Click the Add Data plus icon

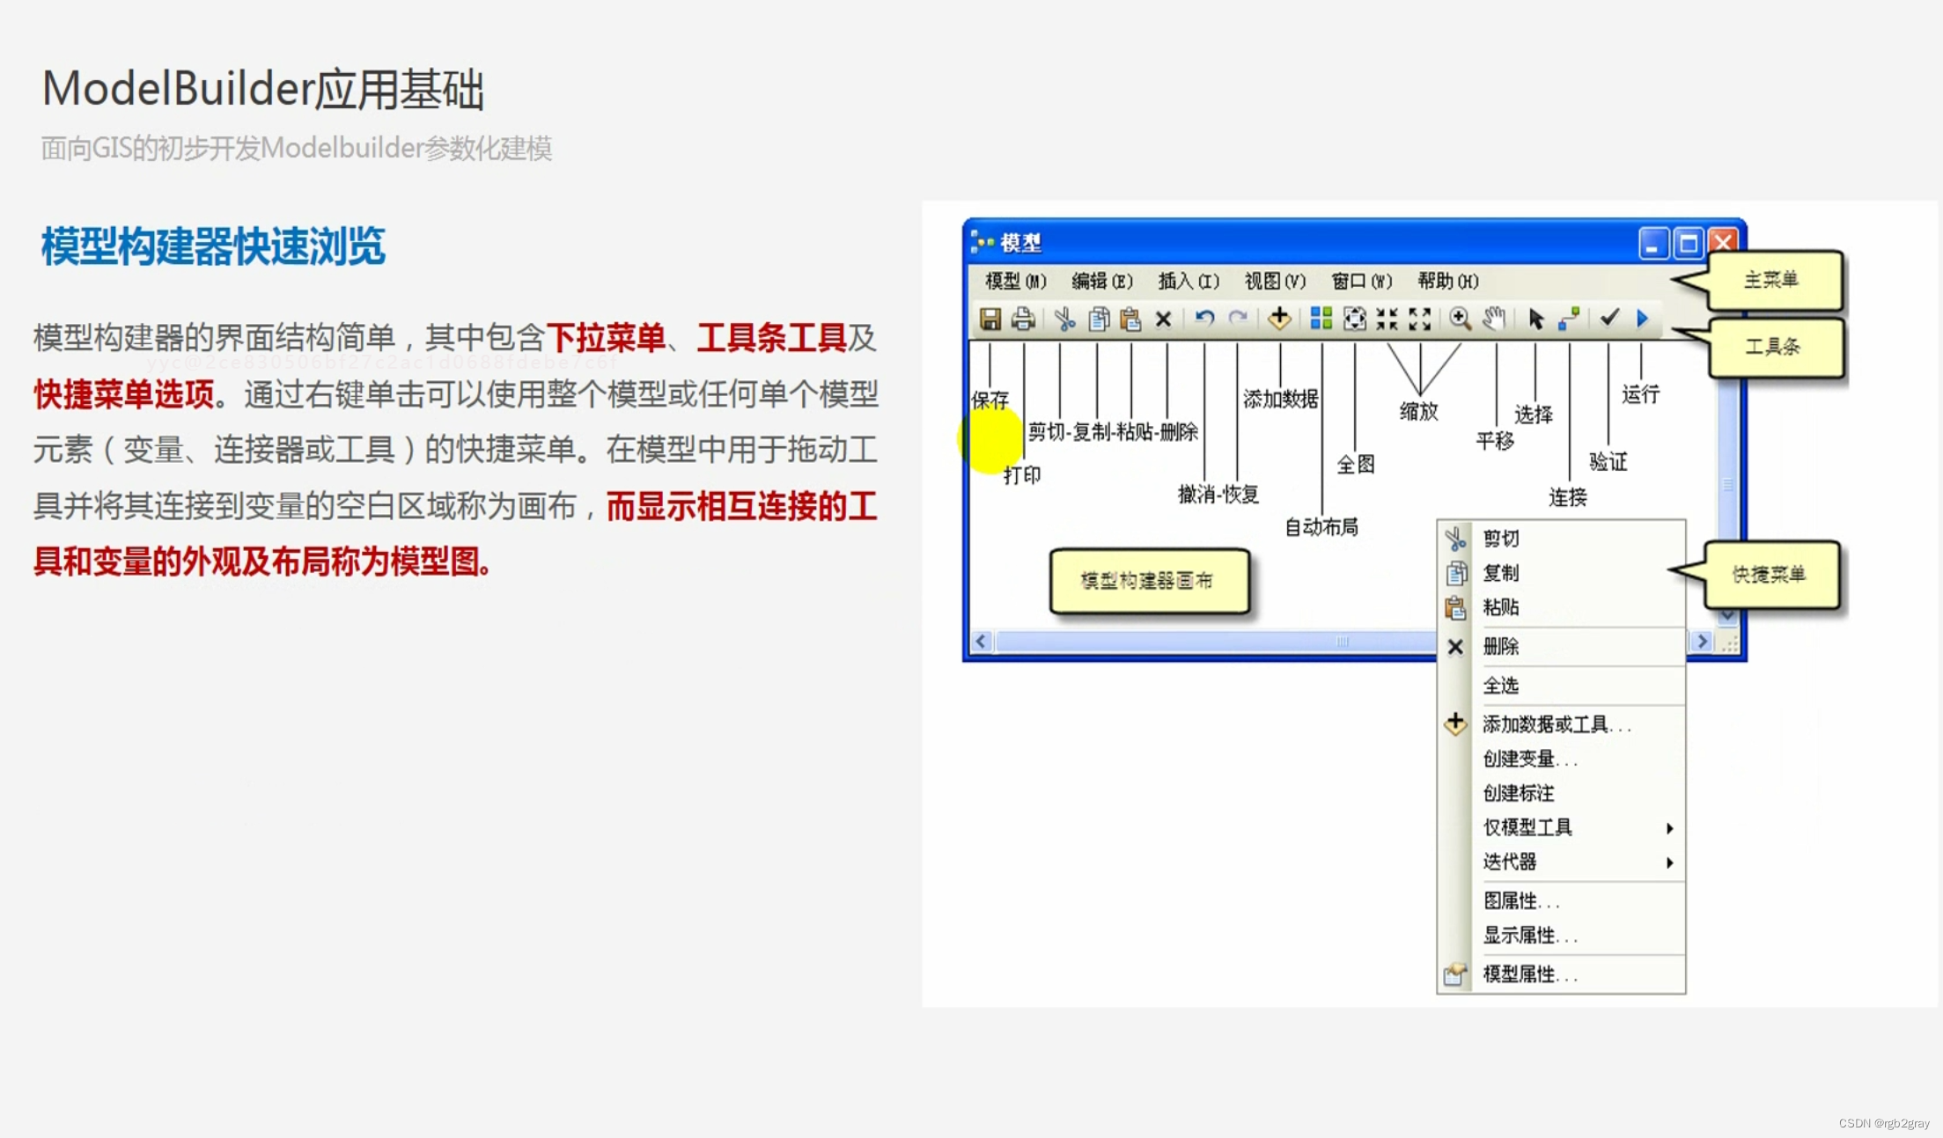[x=1279, y=319]
